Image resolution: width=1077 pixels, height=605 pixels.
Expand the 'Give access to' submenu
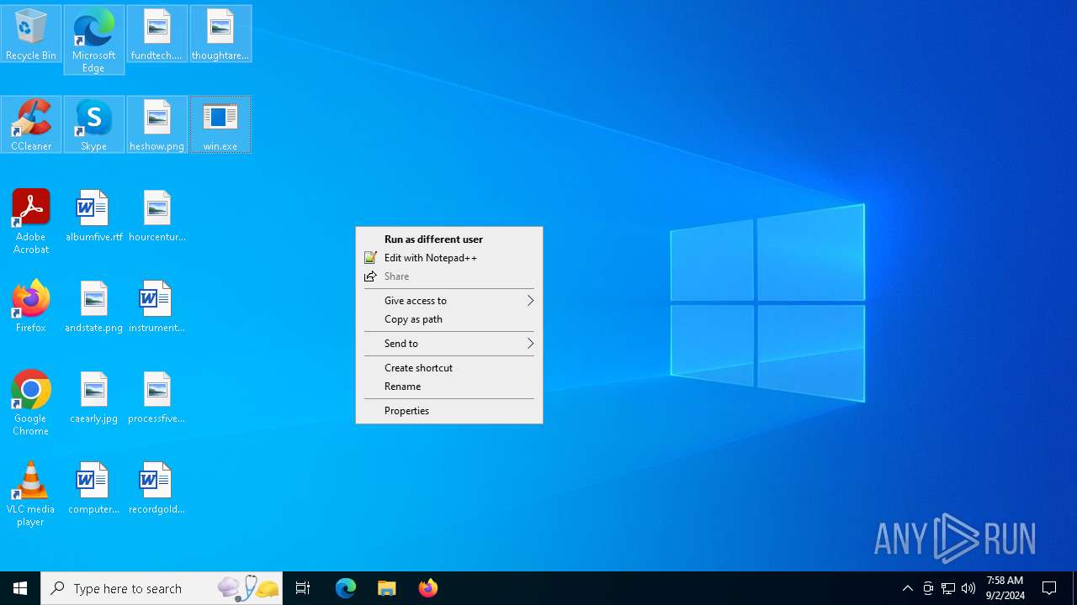pyautogui.click(x=449, y=301)
